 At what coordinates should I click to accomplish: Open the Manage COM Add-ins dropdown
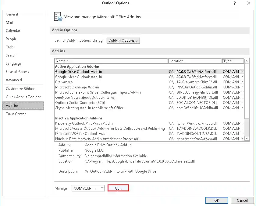coord(88,188)
